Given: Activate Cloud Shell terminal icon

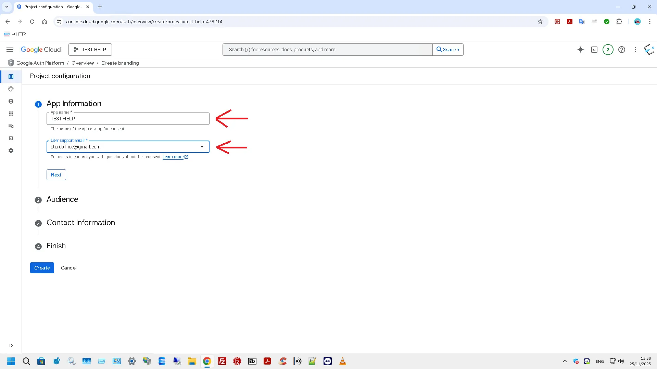Looking at the screenshot, I should click(x=594, y=50).
